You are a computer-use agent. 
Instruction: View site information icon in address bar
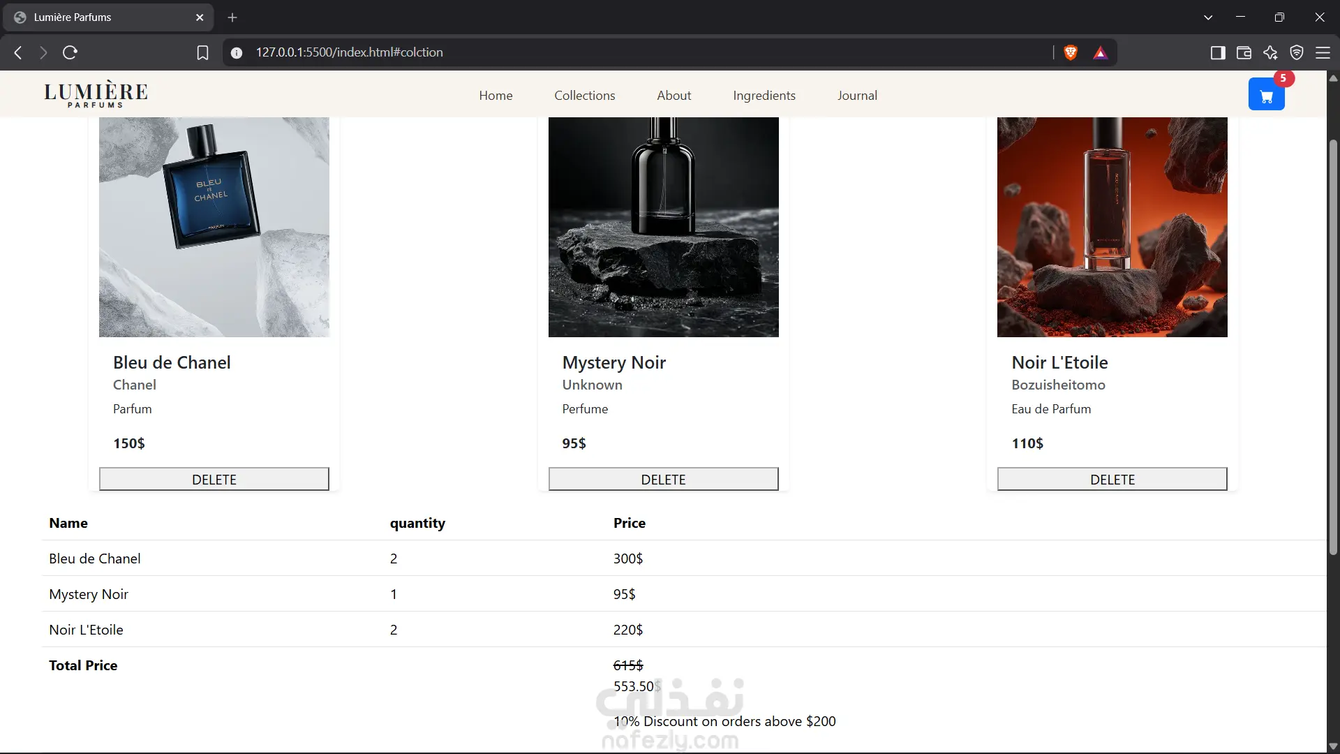237,52
